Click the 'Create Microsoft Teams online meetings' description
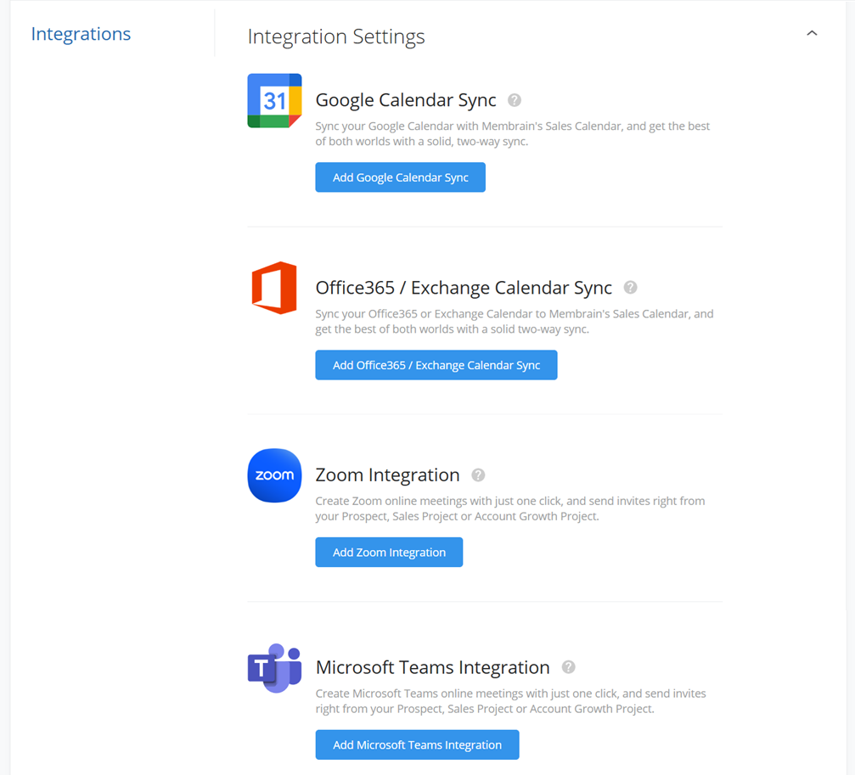Image resolution: width=855 pixels, height=775 pixels. (510, 701)
